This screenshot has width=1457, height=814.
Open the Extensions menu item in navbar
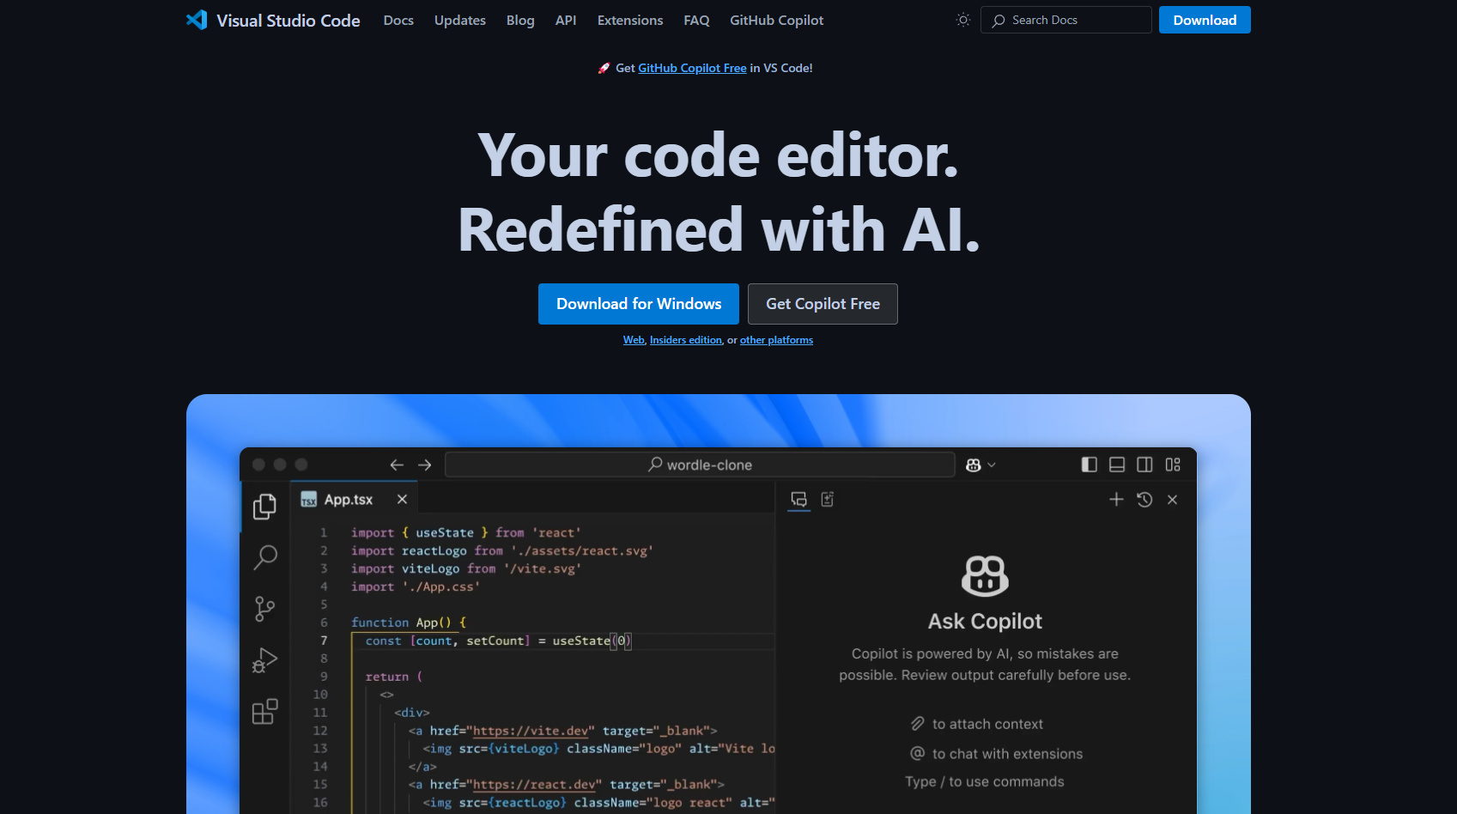630,20
